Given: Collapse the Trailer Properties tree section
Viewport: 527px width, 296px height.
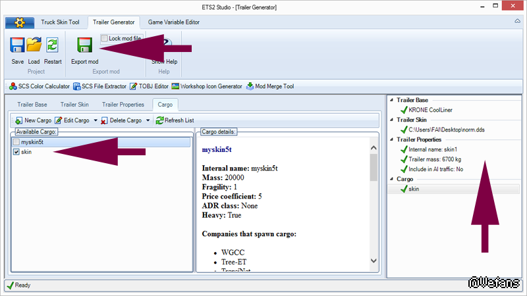Looking at the screenshot, I should coord(391,139).
